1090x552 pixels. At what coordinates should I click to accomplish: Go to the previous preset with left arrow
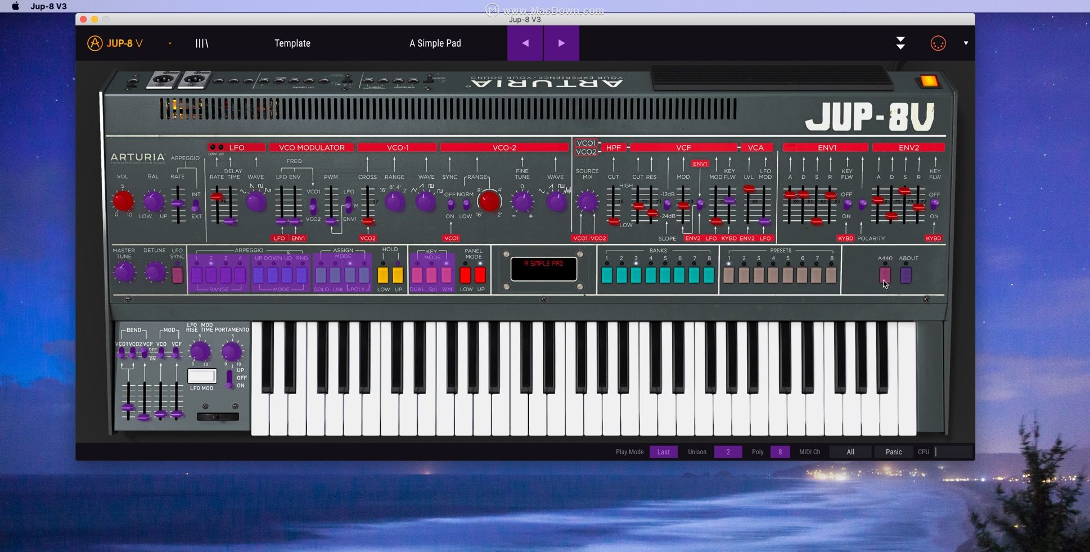(525, 43)
